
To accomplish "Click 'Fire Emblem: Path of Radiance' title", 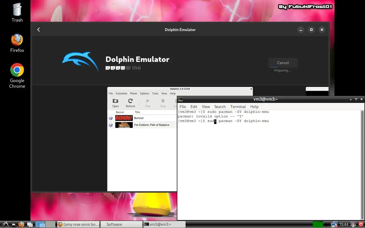I will (x=152, y=125).
